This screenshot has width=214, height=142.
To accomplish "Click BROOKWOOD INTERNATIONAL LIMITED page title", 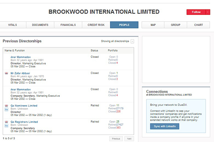I will [104, 12].
